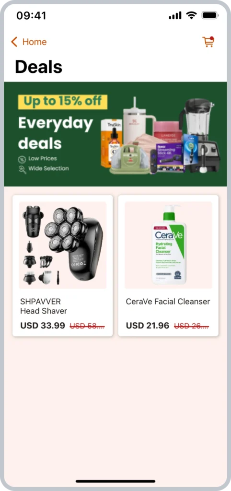Image resolution: width=231 pixels, height=491 pixels.
Task: Open the shopping cart icon
Action: [208, 42]
